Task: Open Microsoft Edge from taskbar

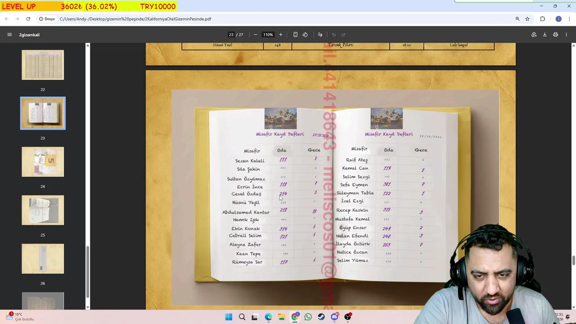Action: [x=268, y=317]
